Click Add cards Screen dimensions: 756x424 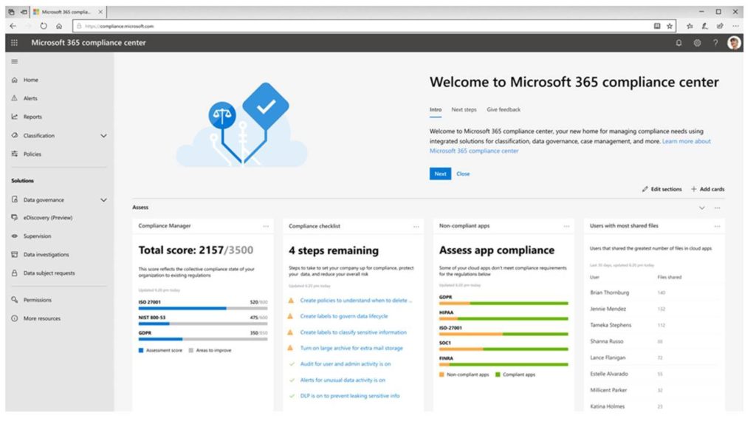pyautogui.click(x=708, y=190)
